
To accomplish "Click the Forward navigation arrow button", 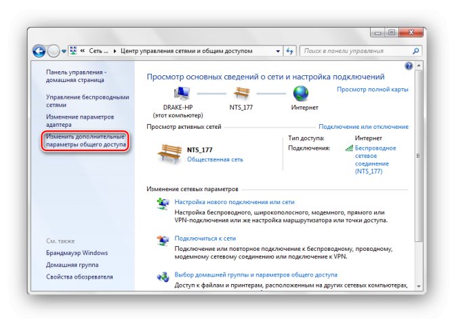I will pyautogui.click(x=54, y=52).
